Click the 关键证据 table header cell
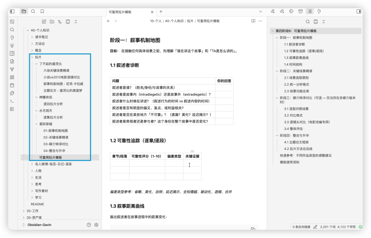The image size is (371, 238). pyautogui.click(x=192, y=156)
